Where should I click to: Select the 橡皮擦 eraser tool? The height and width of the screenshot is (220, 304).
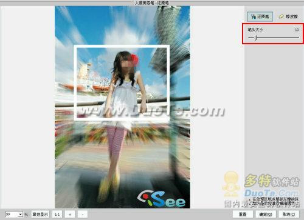coord(288,16)
